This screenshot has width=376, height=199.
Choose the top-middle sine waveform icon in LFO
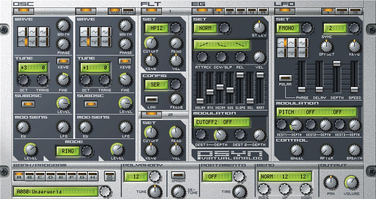pyautogui.click(x=293, y=42)
